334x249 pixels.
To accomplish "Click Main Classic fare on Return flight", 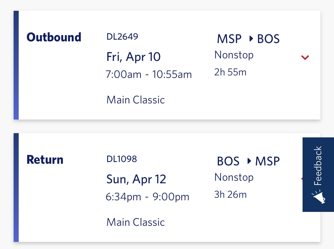I will [135, 222].
